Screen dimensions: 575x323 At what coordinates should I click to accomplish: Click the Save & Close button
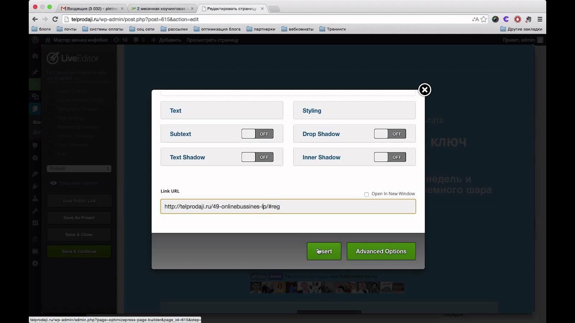(79, 235)
